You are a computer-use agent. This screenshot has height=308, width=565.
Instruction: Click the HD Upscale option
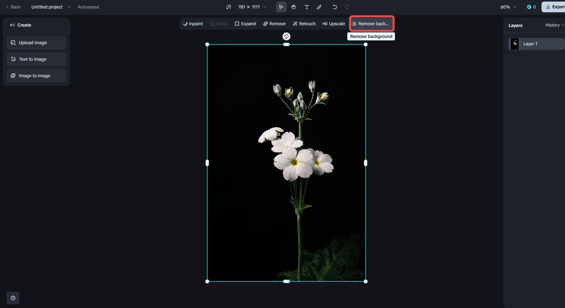(x=334, y=24)
